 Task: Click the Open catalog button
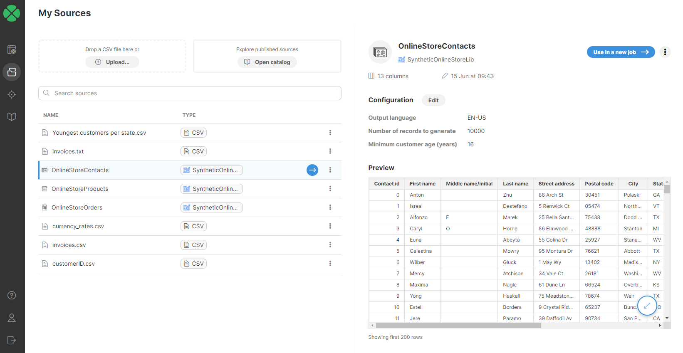tap(267, 62)
